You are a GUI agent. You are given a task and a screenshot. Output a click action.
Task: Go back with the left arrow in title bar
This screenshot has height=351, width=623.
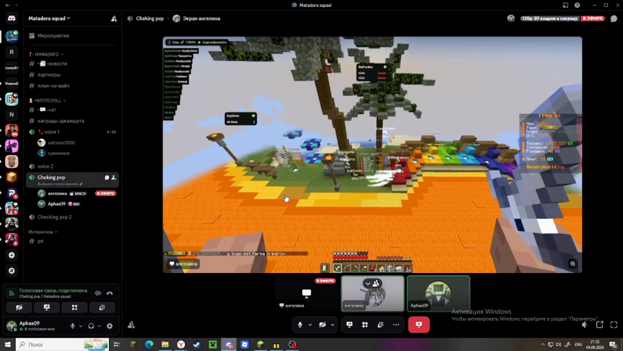[x=7, y=5]
